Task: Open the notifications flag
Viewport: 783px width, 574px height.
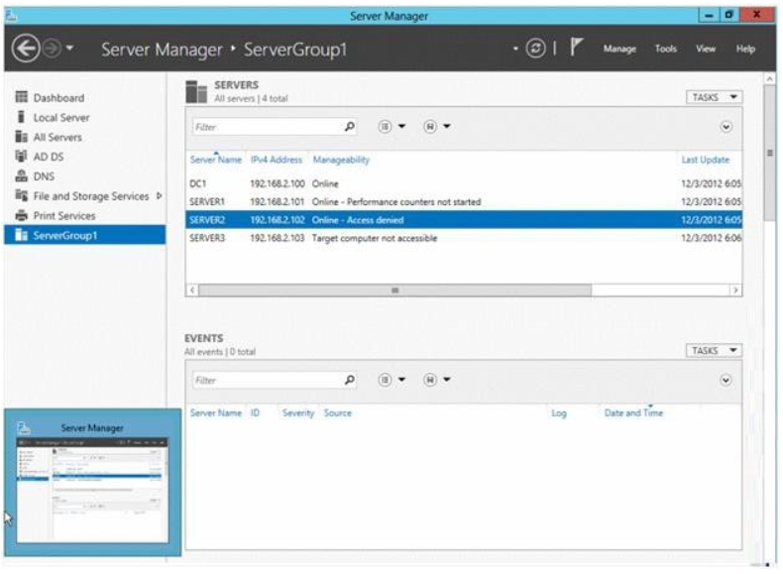Action: click(576, 48)
